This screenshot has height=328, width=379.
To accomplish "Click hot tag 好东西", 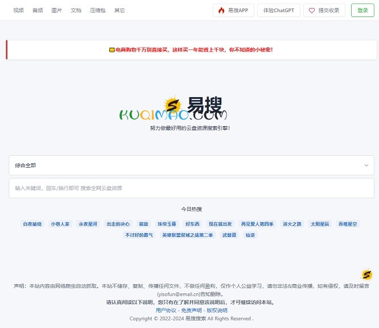I will pos(192,224).
